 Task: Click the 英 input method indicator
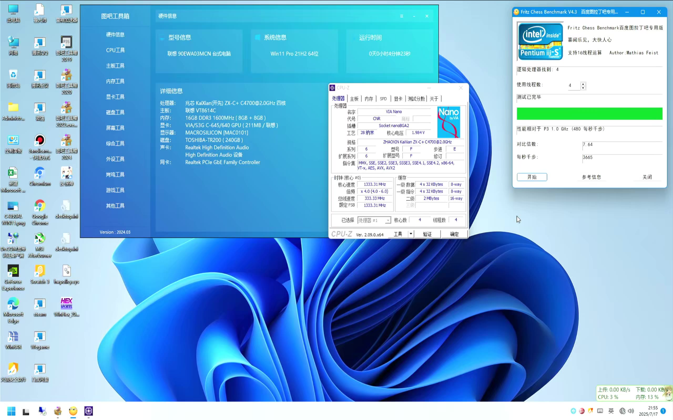pos(611,411)
